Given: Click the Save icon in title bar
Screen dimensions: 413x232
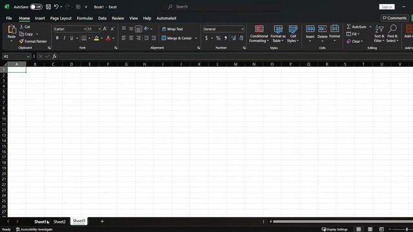Looking at the screenshot, I should 48,7.
